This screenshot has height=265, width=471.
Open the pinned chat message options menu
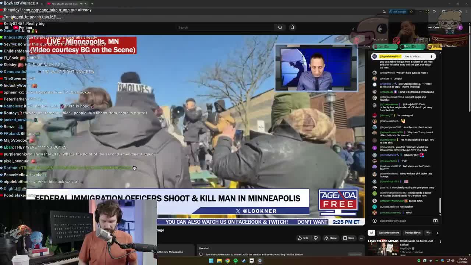click(432, 56)
